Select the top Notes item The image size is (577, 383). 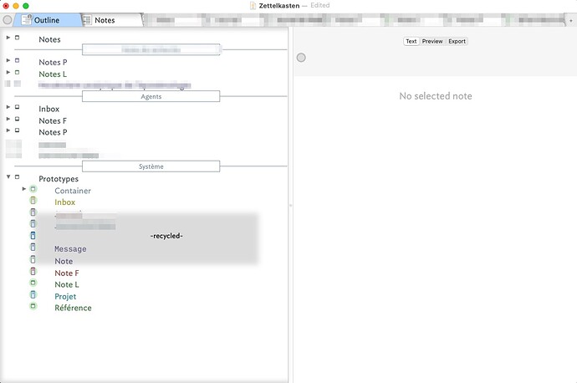pyautogui.click(x=49, y=39)
